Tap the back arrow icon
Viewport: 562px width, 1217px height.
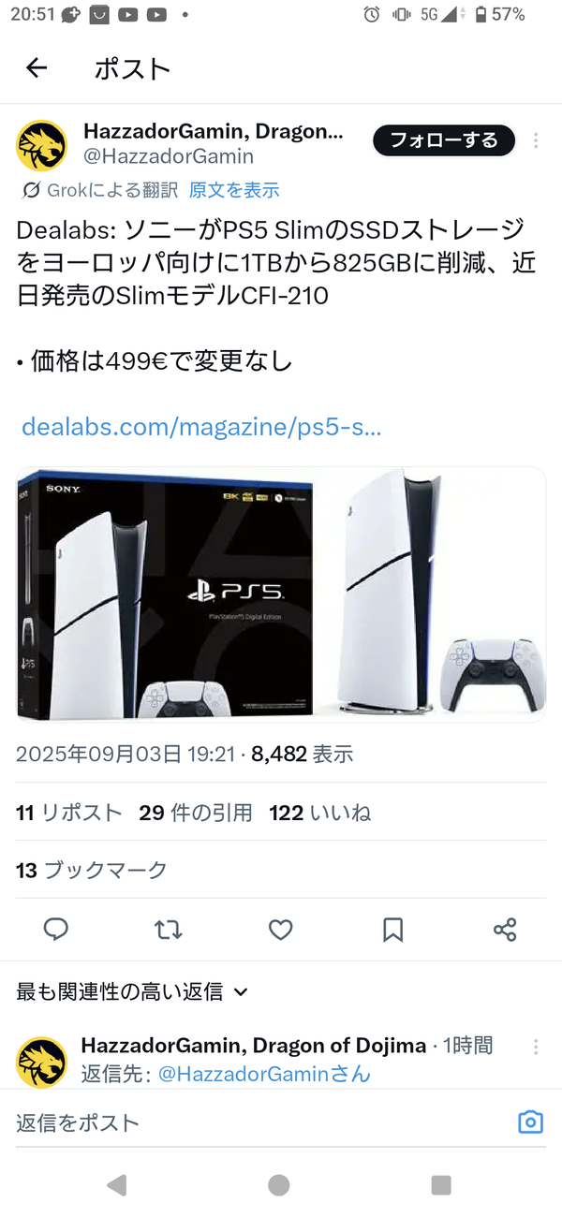[37, 67]
